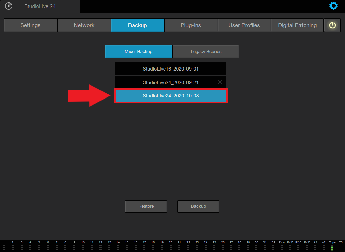Switch to the Network tab

tap(84, 25)
